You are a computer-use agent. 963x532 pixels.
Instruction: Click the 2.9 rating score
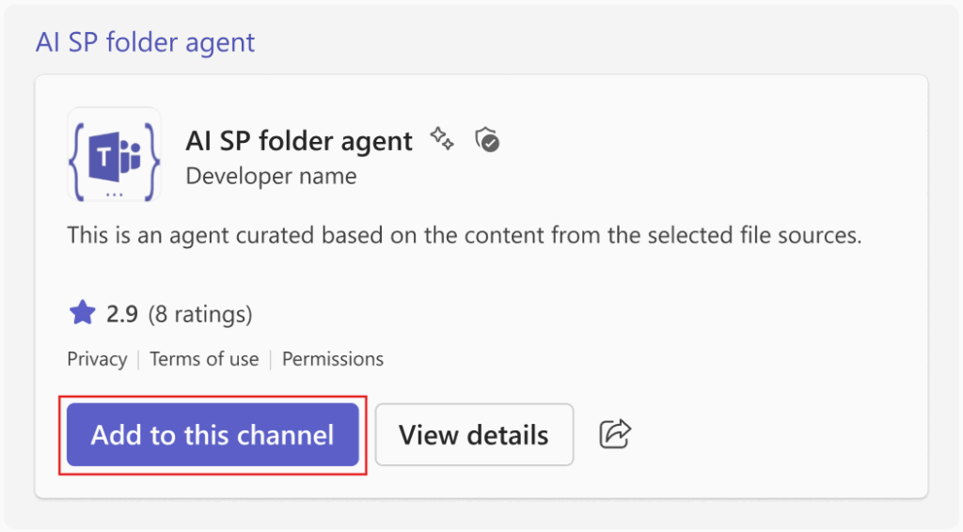pos(122,314)
